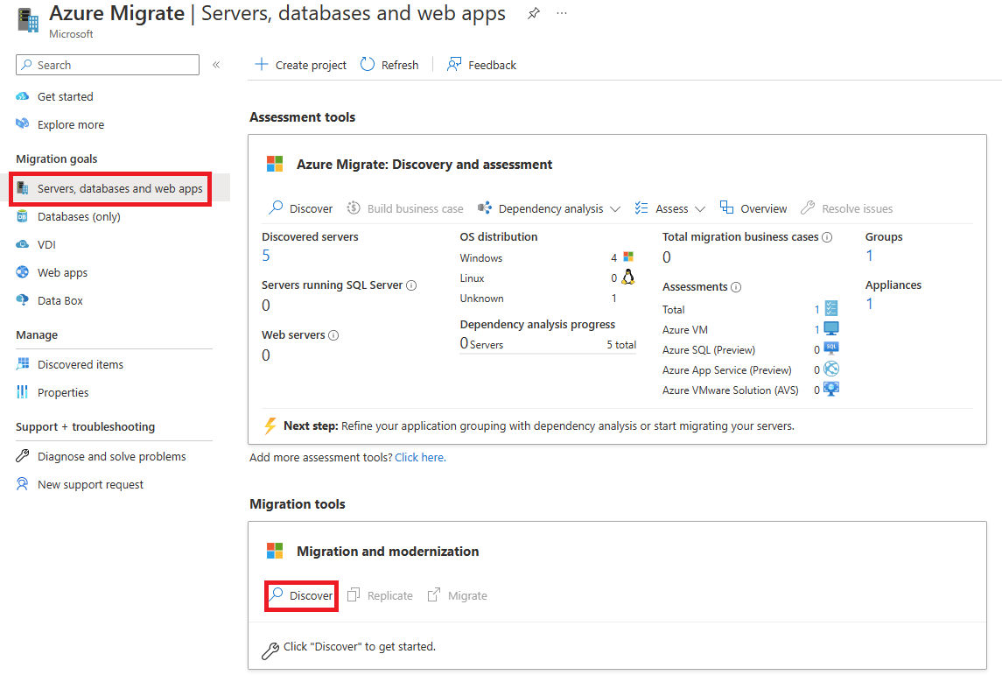Select VDI in the sidebar

(46, 244)
